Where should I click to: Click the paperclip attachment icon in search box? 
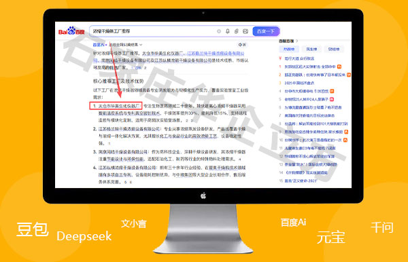[236, 31]
